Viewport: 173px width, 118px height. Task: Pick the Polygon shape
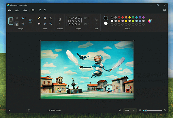point(72,21)
